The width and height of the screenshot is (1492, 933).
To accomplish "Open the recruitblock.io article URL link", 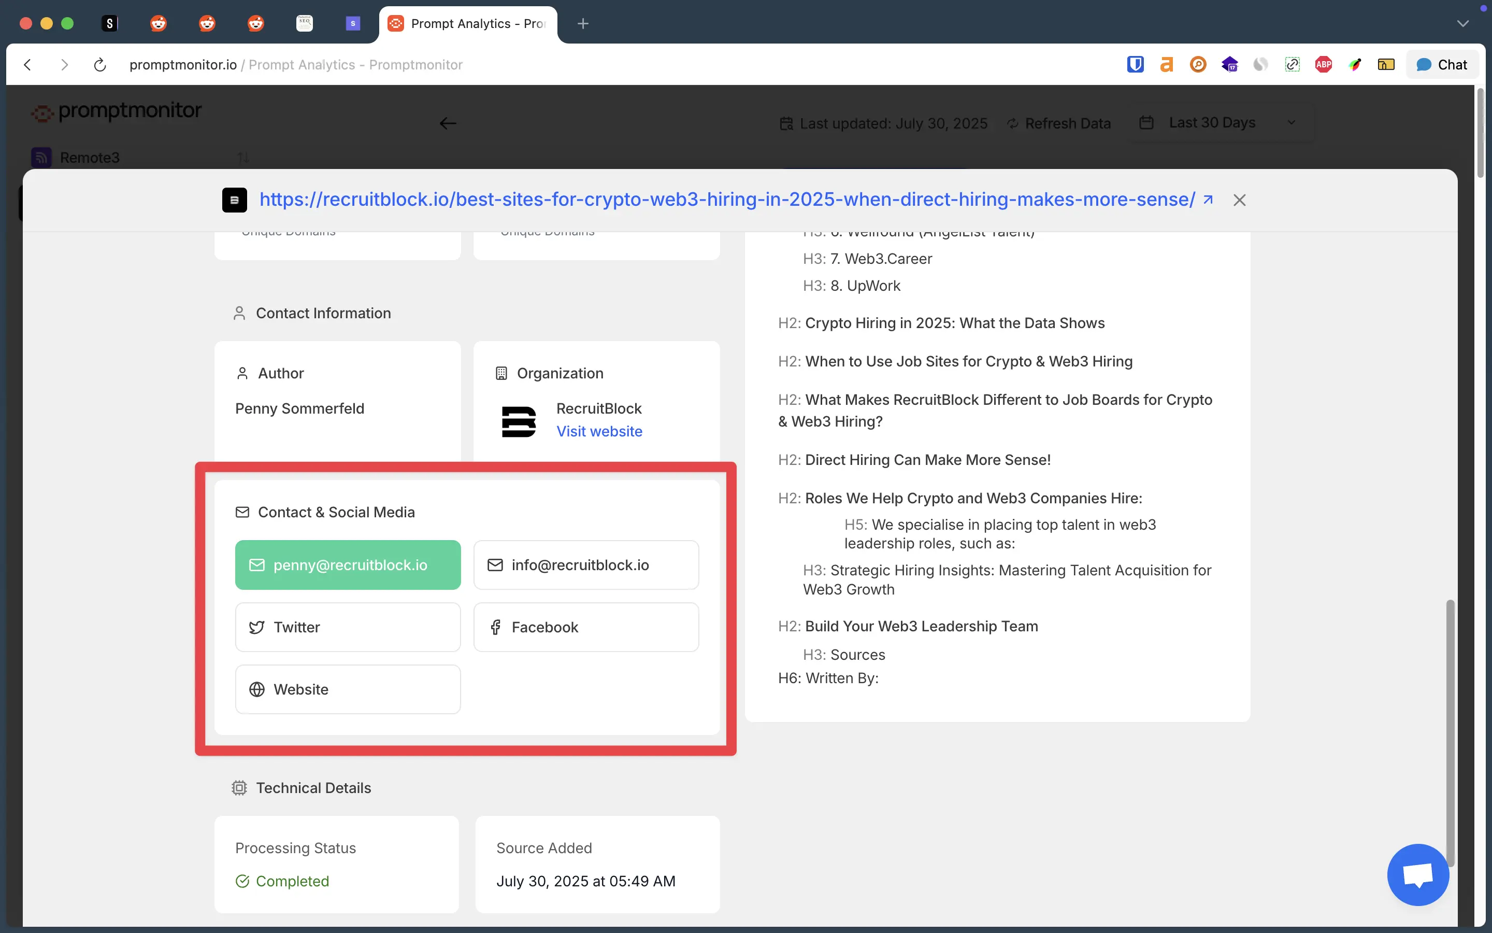I will click(727, 200).
